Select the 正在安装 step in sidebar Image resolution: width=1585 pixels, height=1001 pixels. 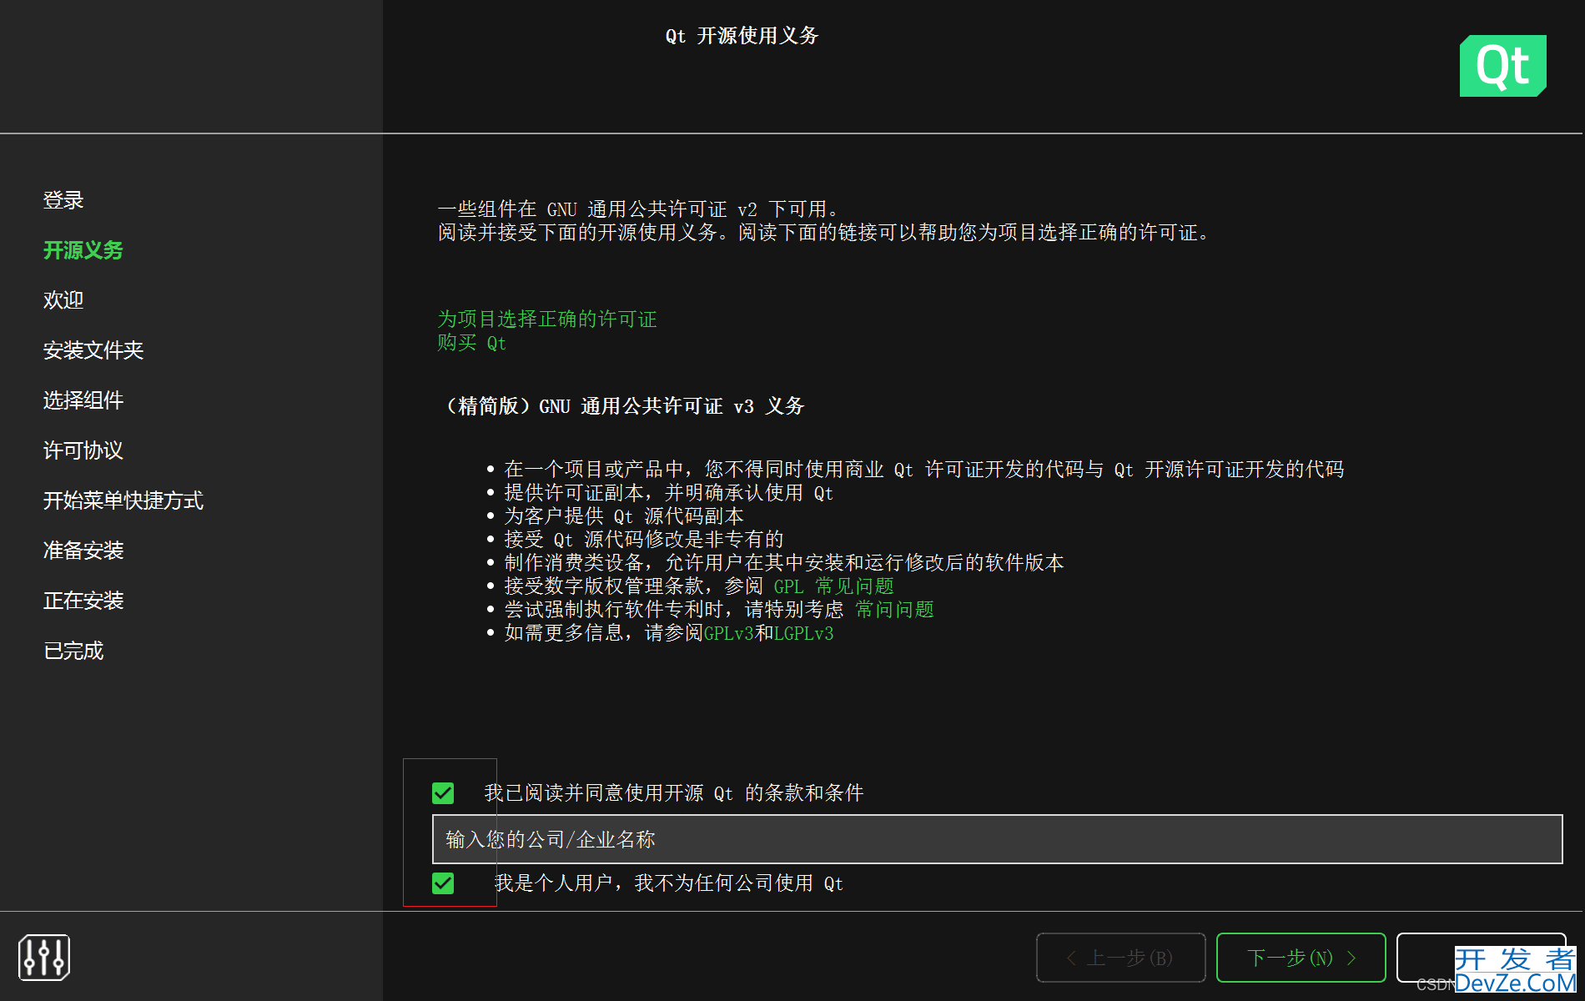[x=83, y=601]
